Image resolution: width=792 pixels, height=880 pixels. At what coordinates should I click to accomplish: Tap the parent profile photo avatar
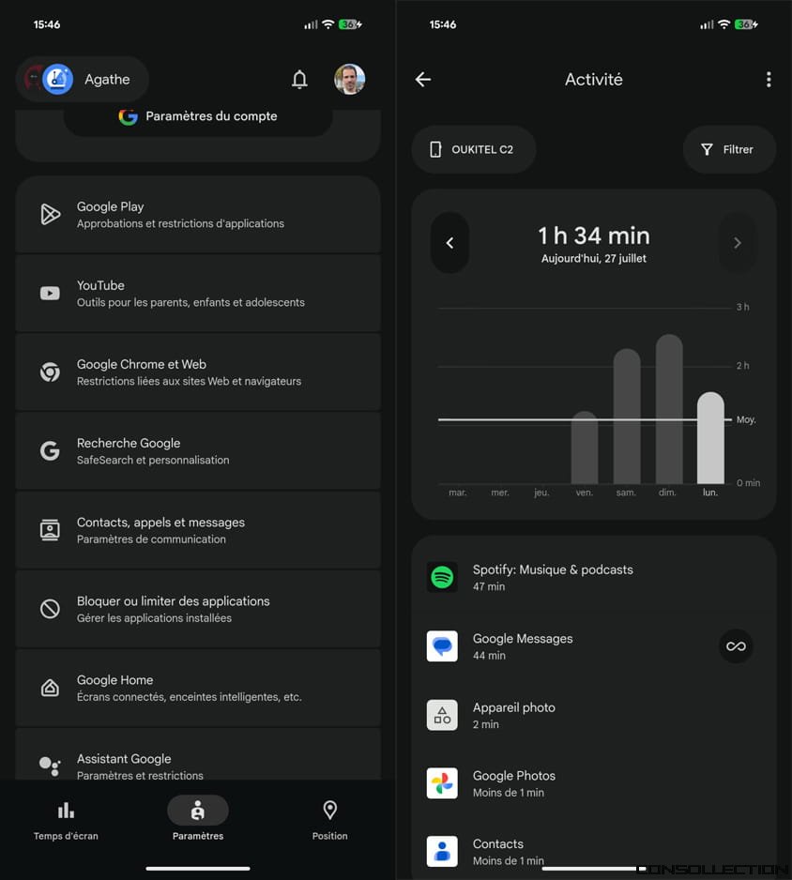coord(349,79)
